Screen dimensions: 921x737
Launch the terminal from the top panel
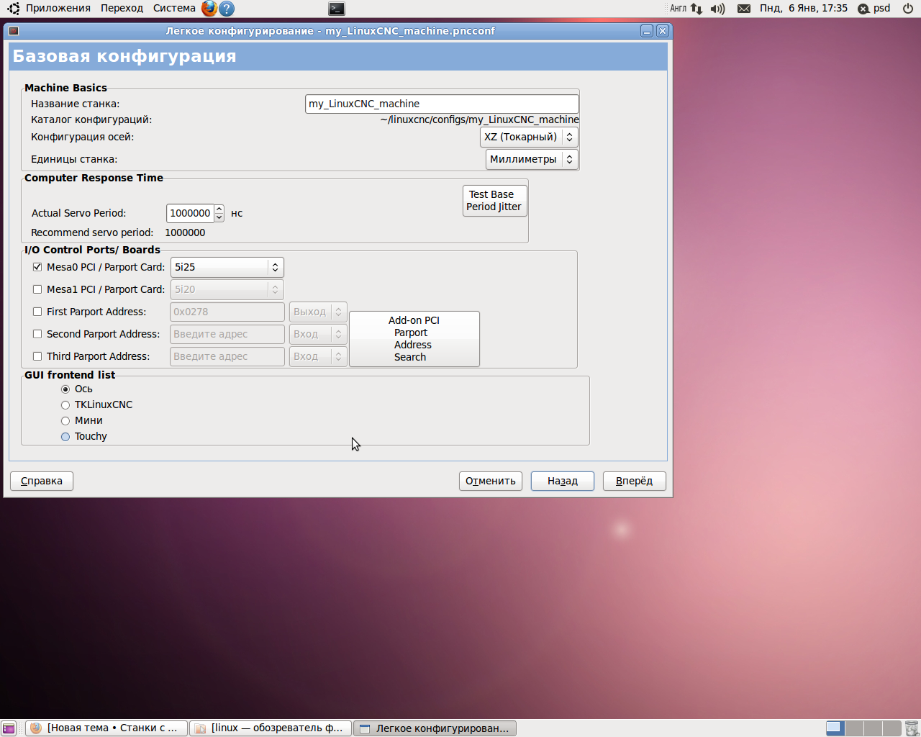(x=337, y=9)
